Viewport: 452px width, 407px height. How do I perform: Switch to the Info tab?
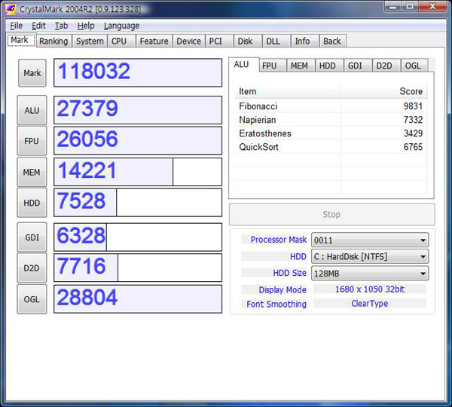click(304, 41)
